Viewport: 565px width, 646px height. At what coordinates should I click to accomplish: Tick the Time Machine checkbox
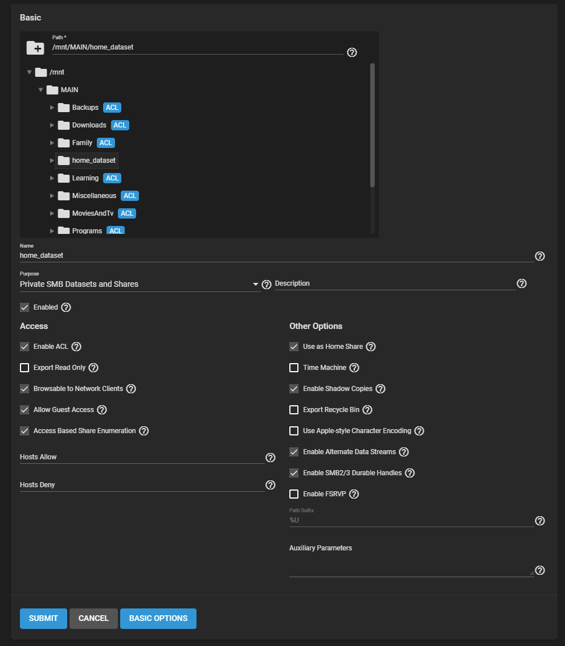(x=294, y=368)
